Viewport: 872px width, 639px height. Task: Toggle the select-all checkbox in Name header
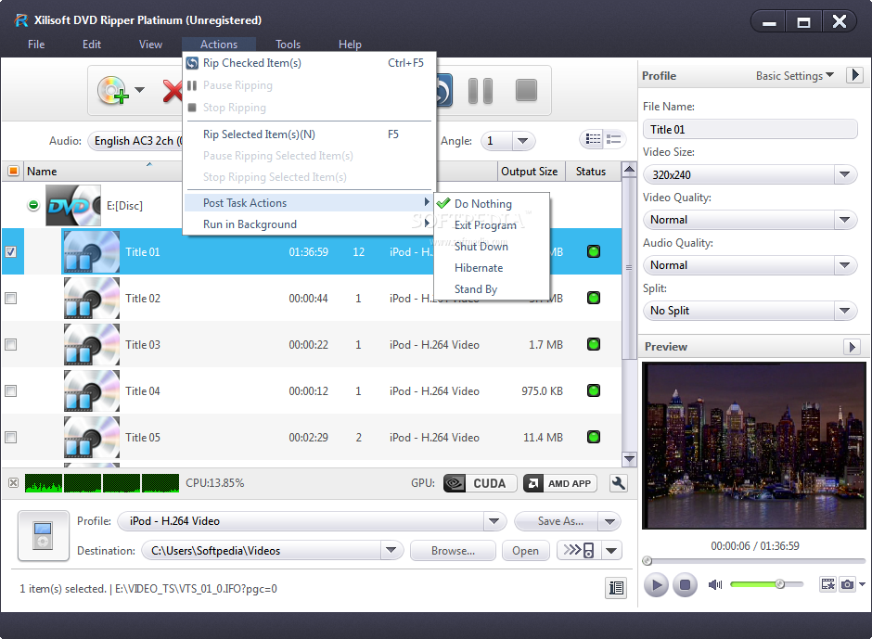[x=13, y=172]
